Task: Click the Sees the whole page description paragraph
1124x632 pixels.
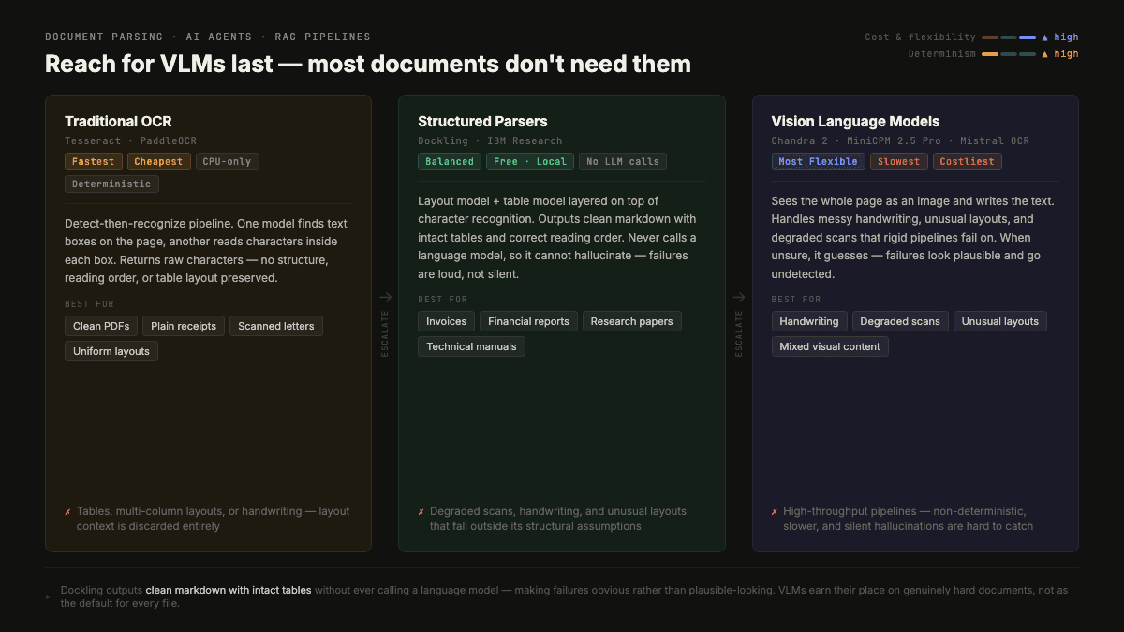Action: click(x=914, y=238)
